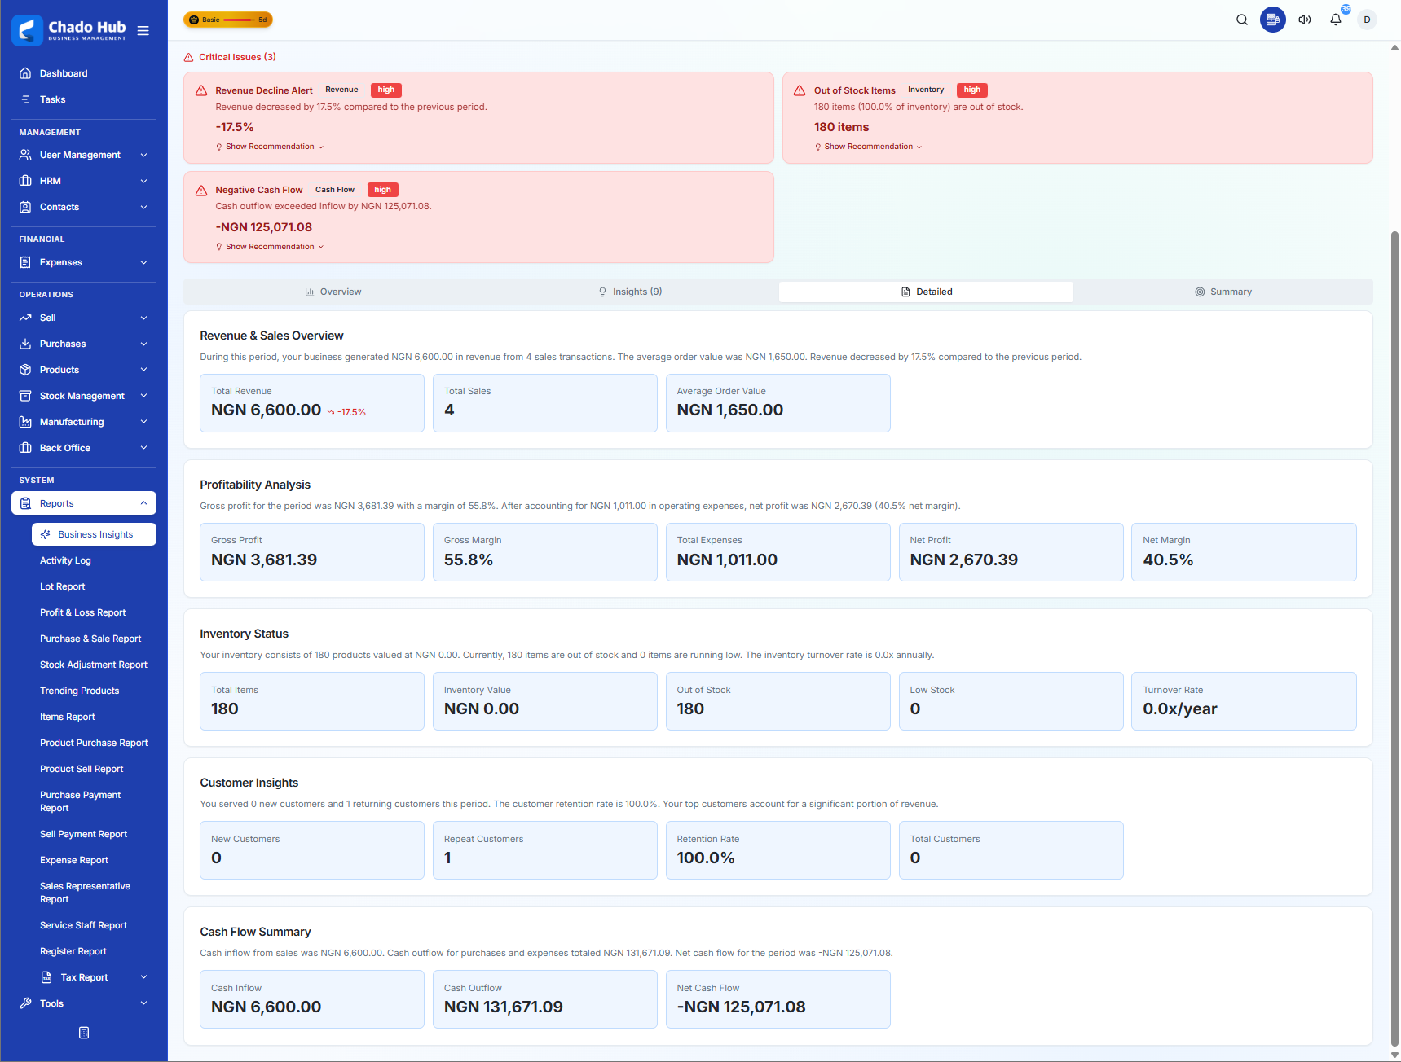This screenshot has height=1062, width=1401.
Task: Click the calculator icon at sidebar bottom
Action: tap(84, 1033)
